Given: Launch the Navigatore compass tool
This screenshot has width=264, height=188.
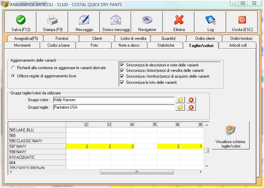Looking at the screenshot, I should pos(147,22).
